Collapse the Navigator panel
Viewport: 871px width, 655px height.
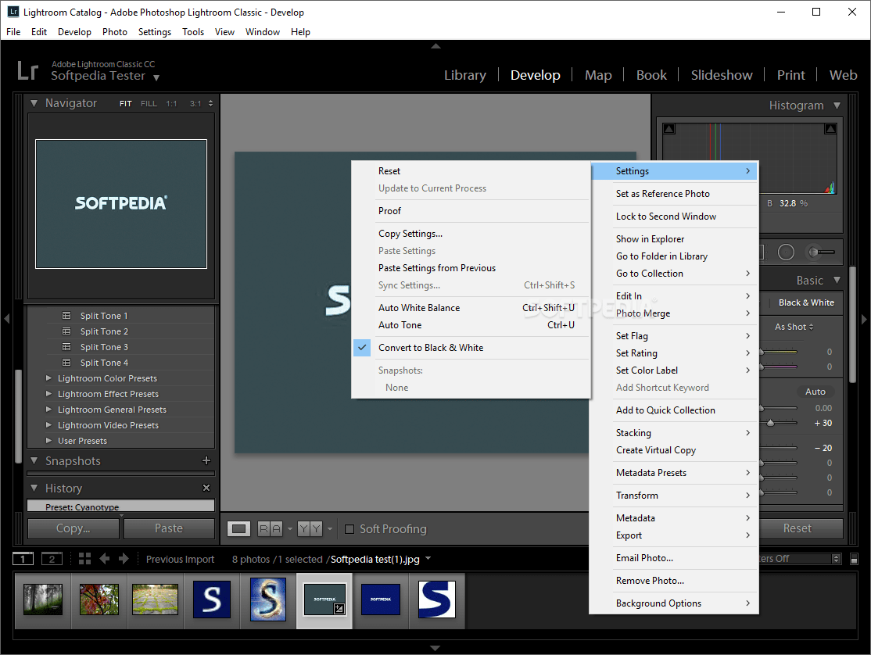click(x=34, y=103)
